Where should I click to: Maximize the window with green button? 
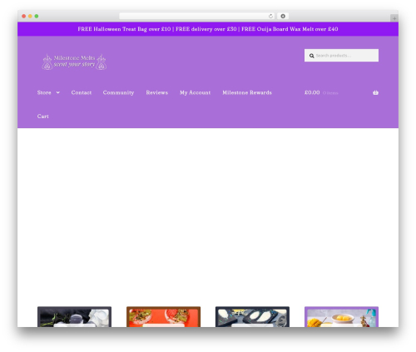click(x=37, y=17)
